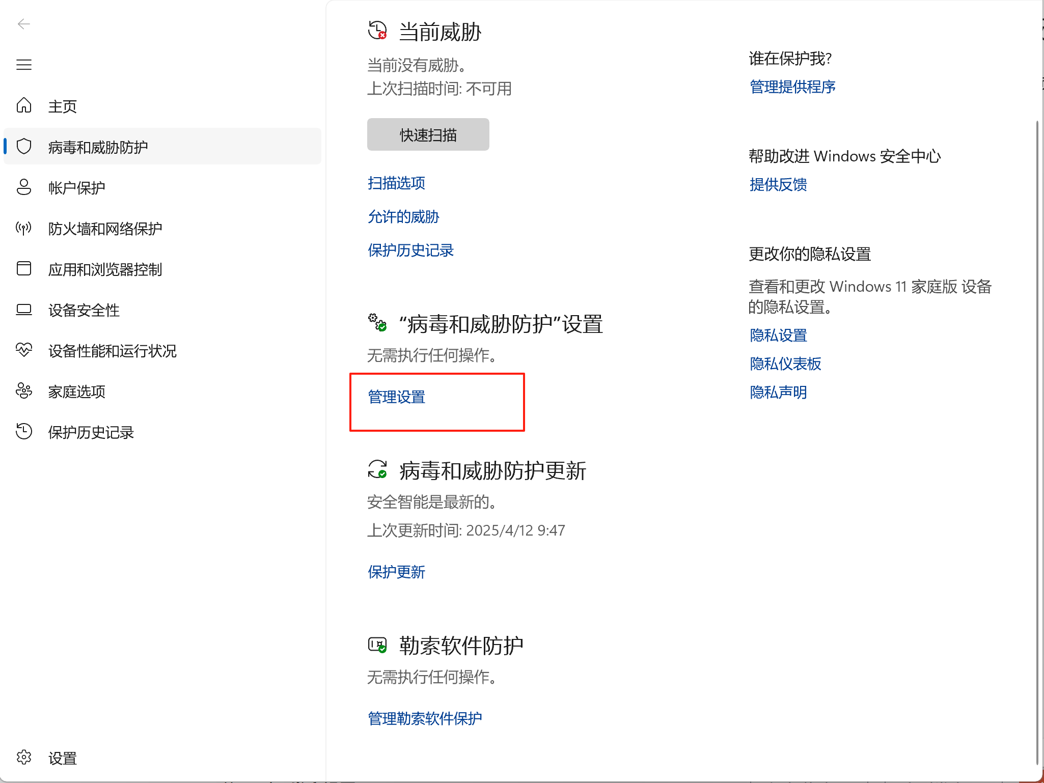The height and width of the screenshot is (783, 1044).
Task: Open 设置 at the sidebar bottom
Action: click(162, 758)
